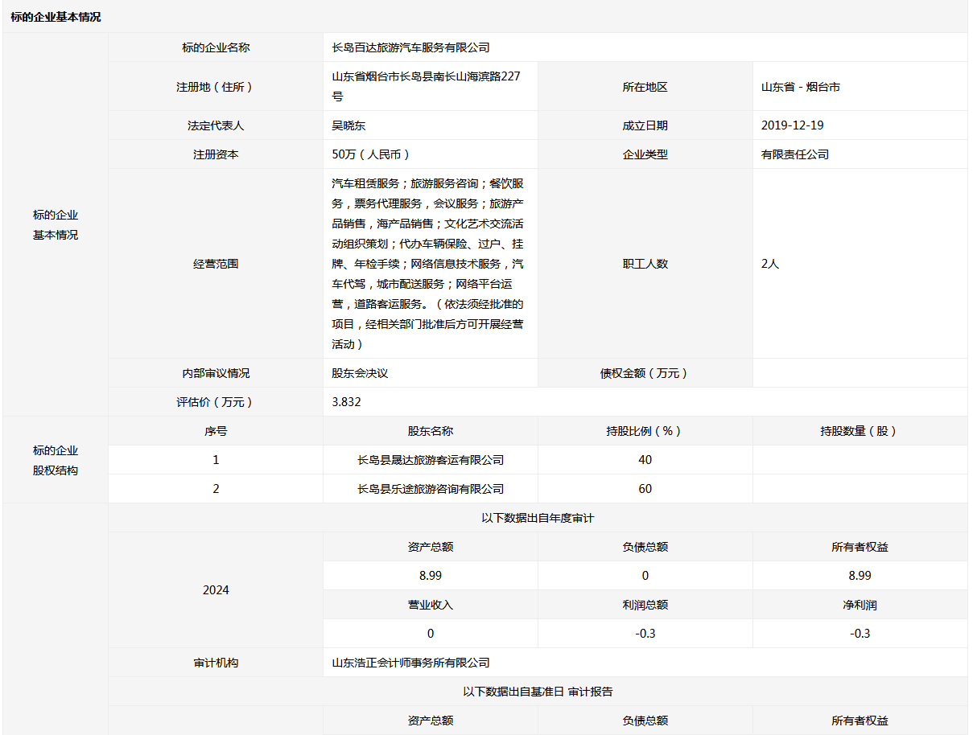Click the top section header 标的企业基本情况
This screenshot has height=735, width=973.
(56, 17)
